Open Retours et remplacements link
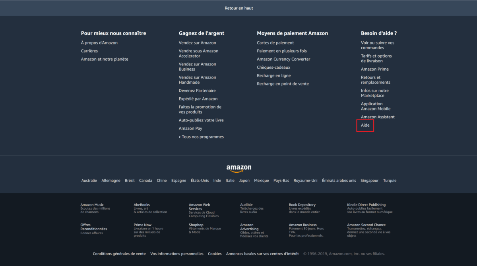477x266 pixels. [376, 80]
